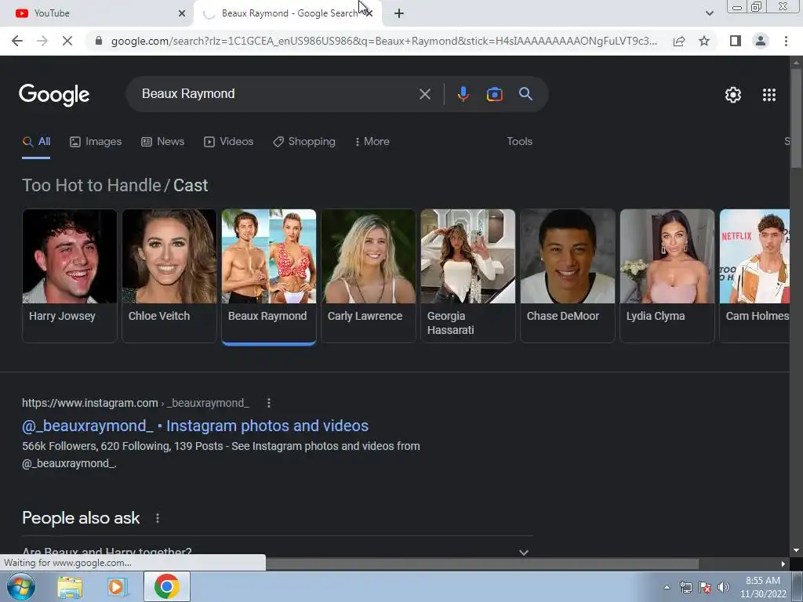Click the horizontal scrollbar thumb at page bottom

tap(481, 564)
